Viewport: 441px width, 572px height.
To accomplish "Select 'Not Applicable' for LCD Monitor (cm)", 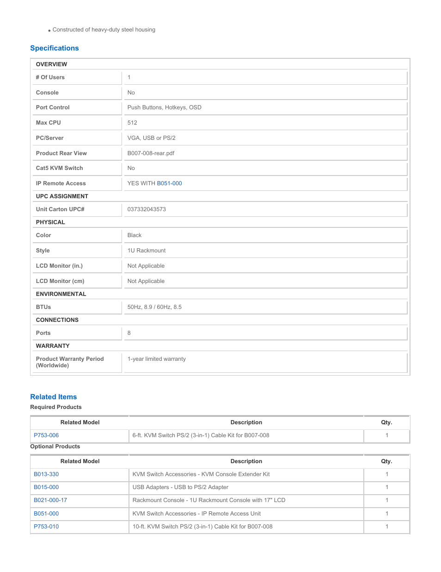I will [146, 281].
